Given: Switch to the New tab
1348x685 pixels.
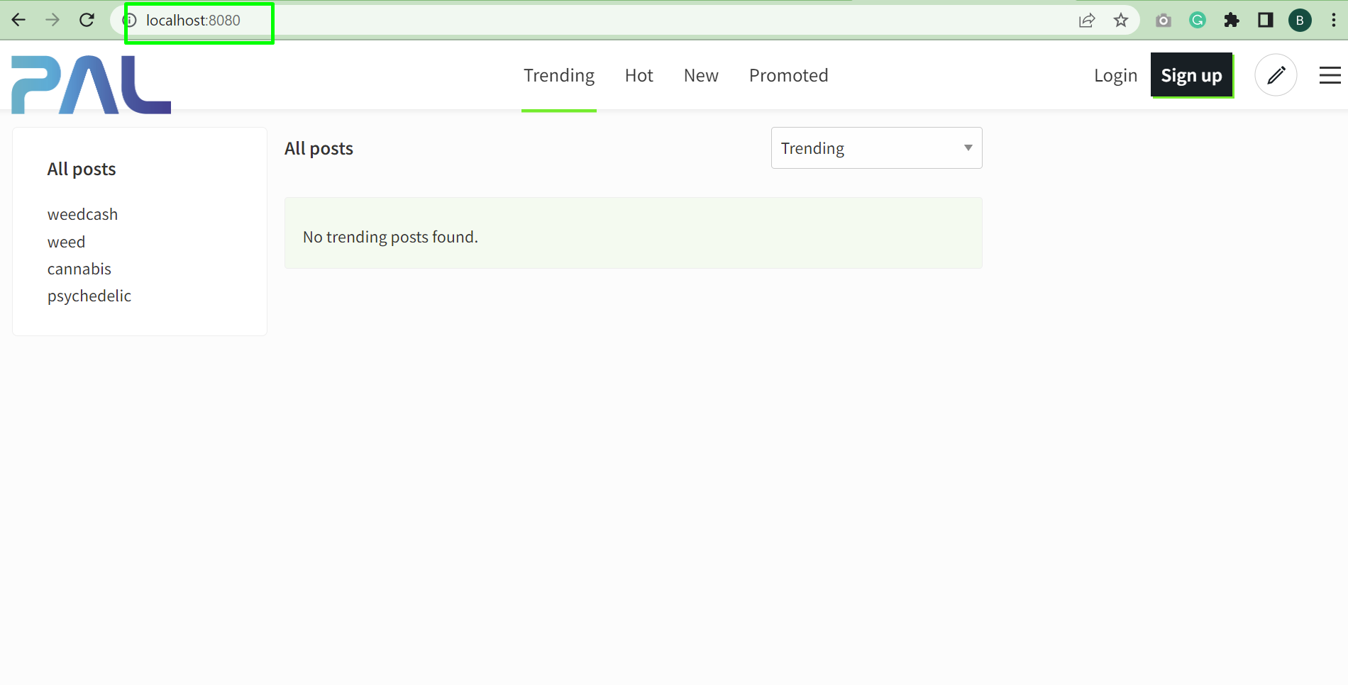Looking at the screenshot, I should [x=701, y=76].
